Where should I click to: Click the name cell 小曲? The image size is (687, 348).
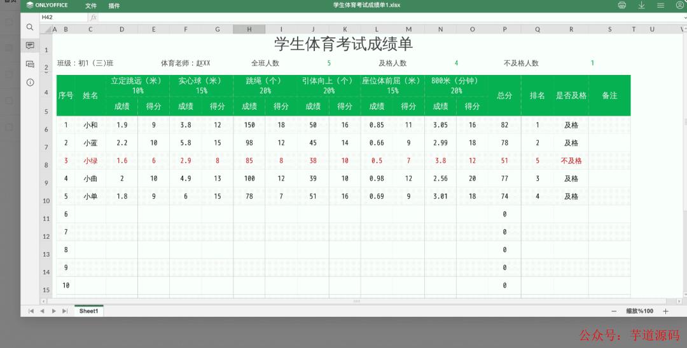(90, 178)
